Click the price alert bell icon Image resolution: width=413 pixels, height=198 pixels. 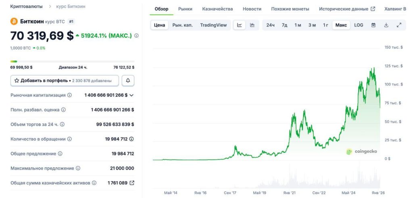pyautogui.click(x=128, y=81)
